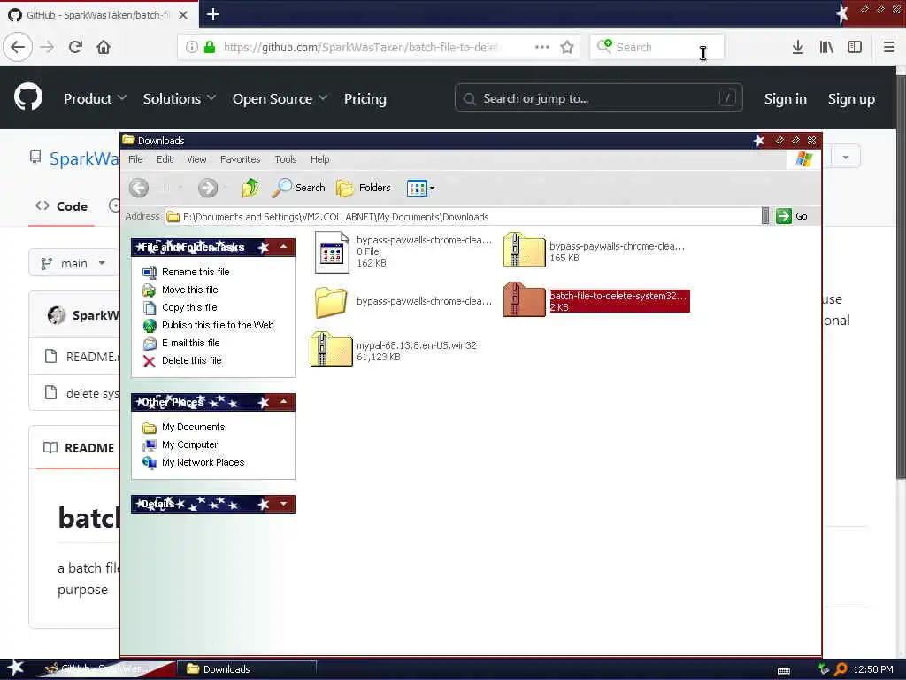Select bypass-paywalls 162 KB file icon
Viewport: 906px width, 680px height.
(332, 252)
